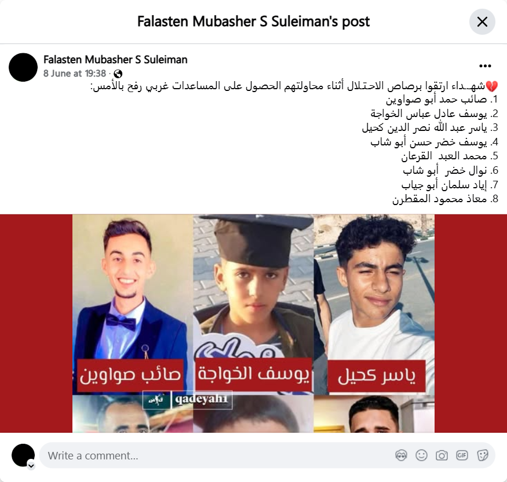Click your profile avatar beside comment box

(23, 455)
